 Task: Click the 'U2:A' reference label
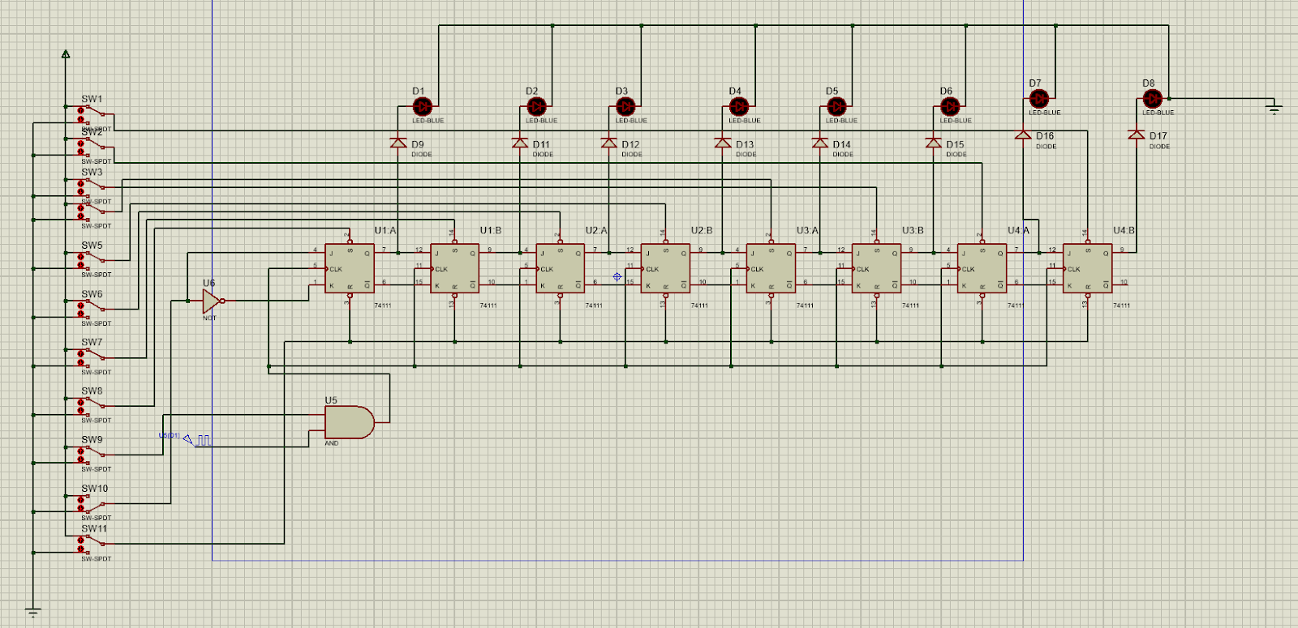pos(596,231)
